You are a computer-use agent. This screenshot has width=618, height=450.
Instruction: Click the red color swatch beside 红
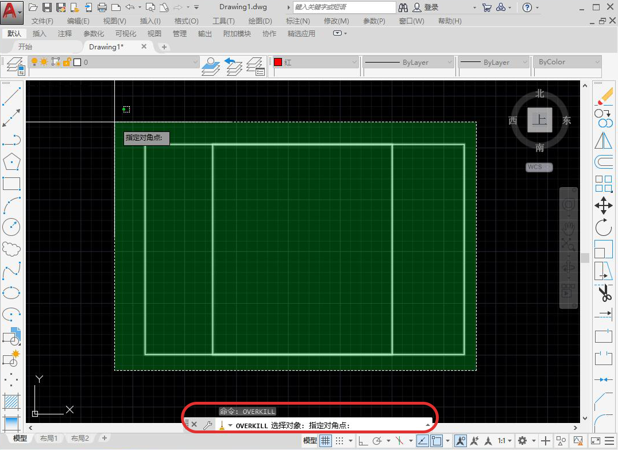point(278,62)
